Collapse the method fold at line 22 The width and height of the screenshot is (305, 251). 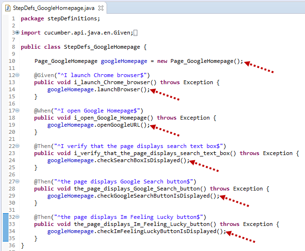pos(18,146)
